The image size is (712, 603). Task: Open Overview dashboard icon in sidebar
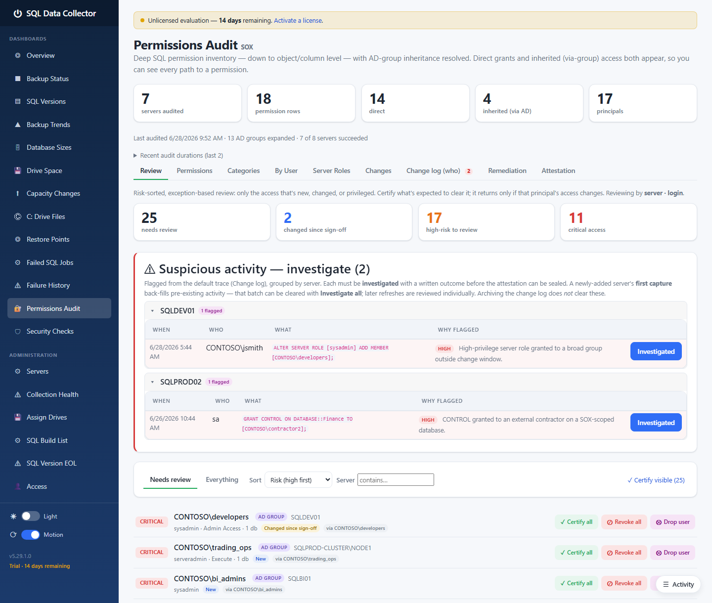(18, 55)
